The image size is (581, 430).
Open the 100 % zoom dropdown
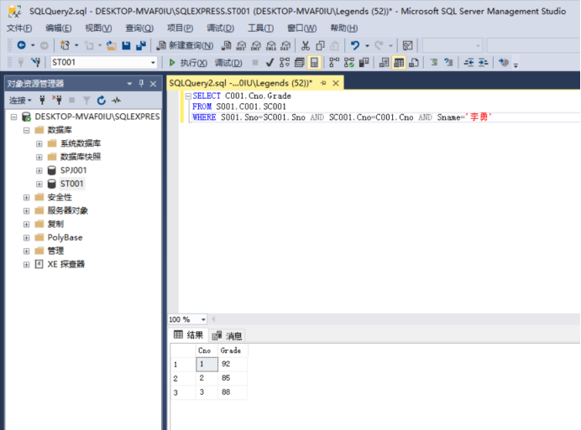point(203,319)
